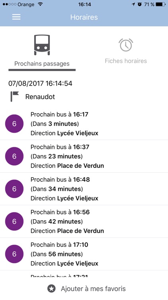Tap line 6 badge for 16:37 bus
Viewport: 168px width, 300px height.
pyautogui.click(x=14, y=156)
